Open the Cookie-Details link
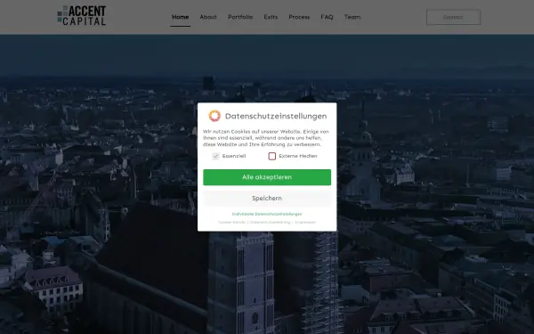The image size is (534, 334). 231,222
